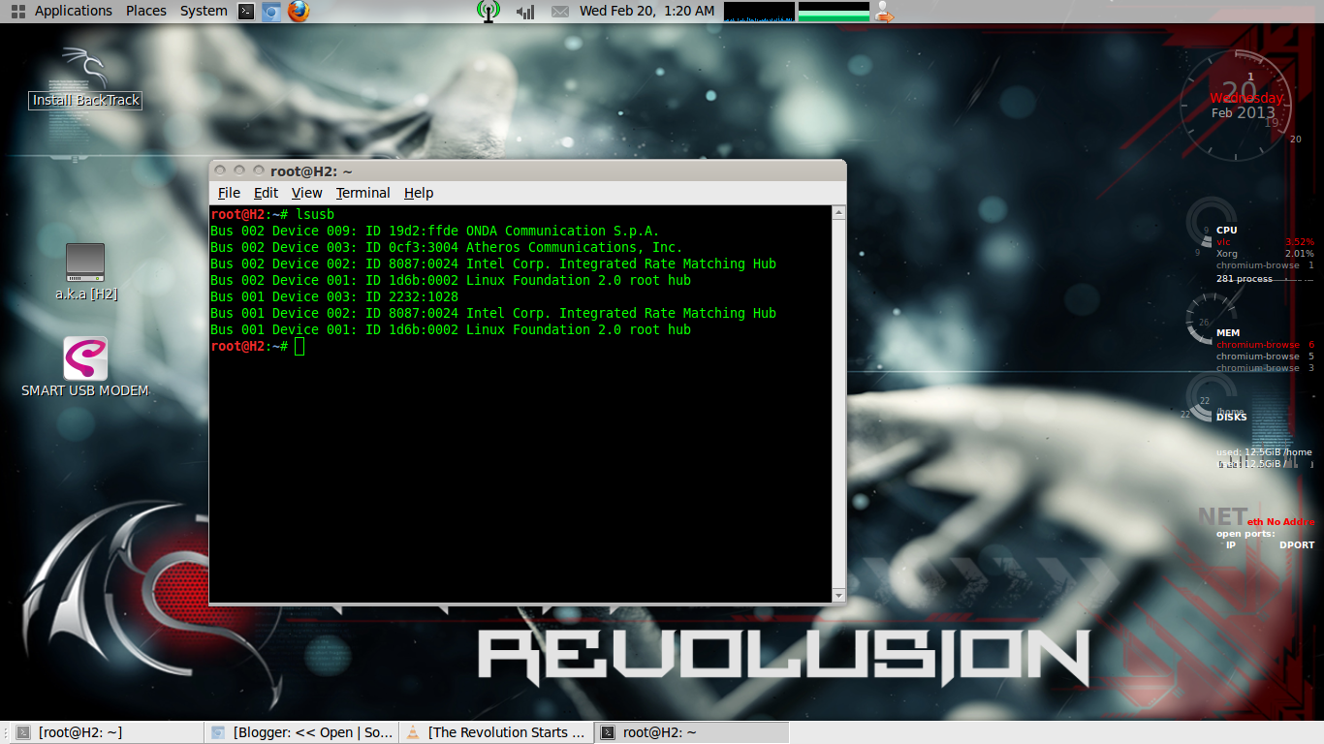Select the SMART USB MODEM desktop icon
This screenshot has width=1324, height=744.
point(85,367)
